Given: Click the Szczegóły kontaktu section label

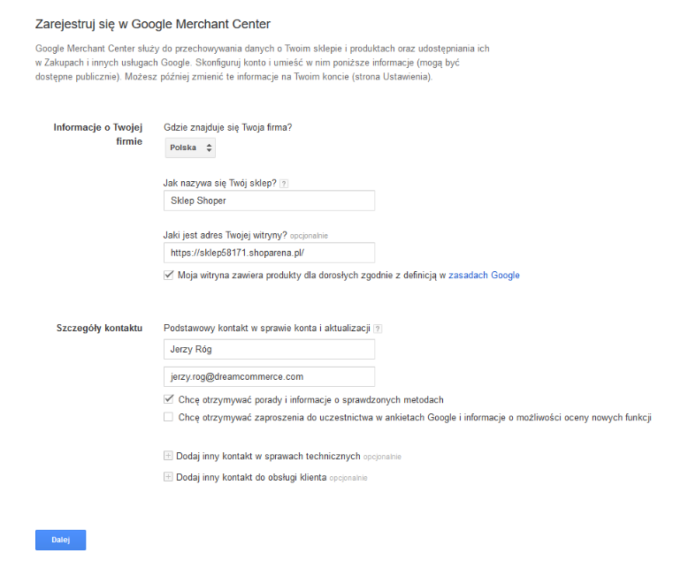Looking at the screenshot, I should click(x=98, y=329).
